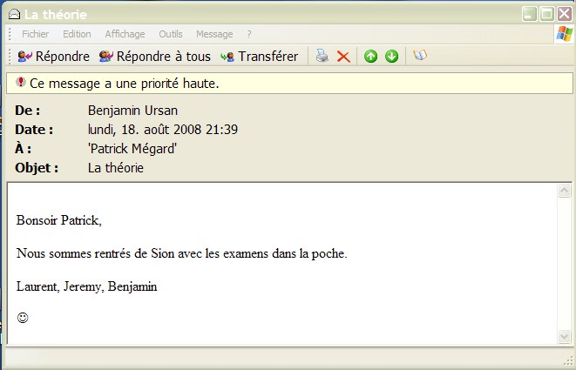Viewport: 576px width, 370px height.
Task: Click the Transférer forward button
Action: click(x=259, y=57)
